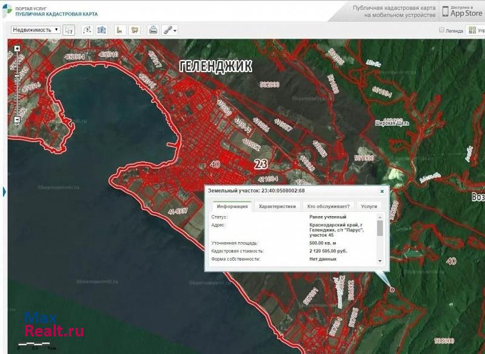Click the map info question-mark icon

tap(102, 30)
